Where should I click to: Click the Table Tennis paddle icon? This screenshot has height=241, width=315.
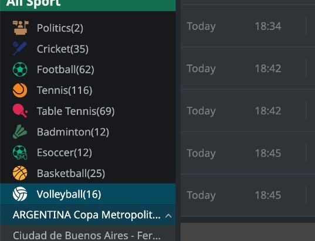tap(20, 111)
